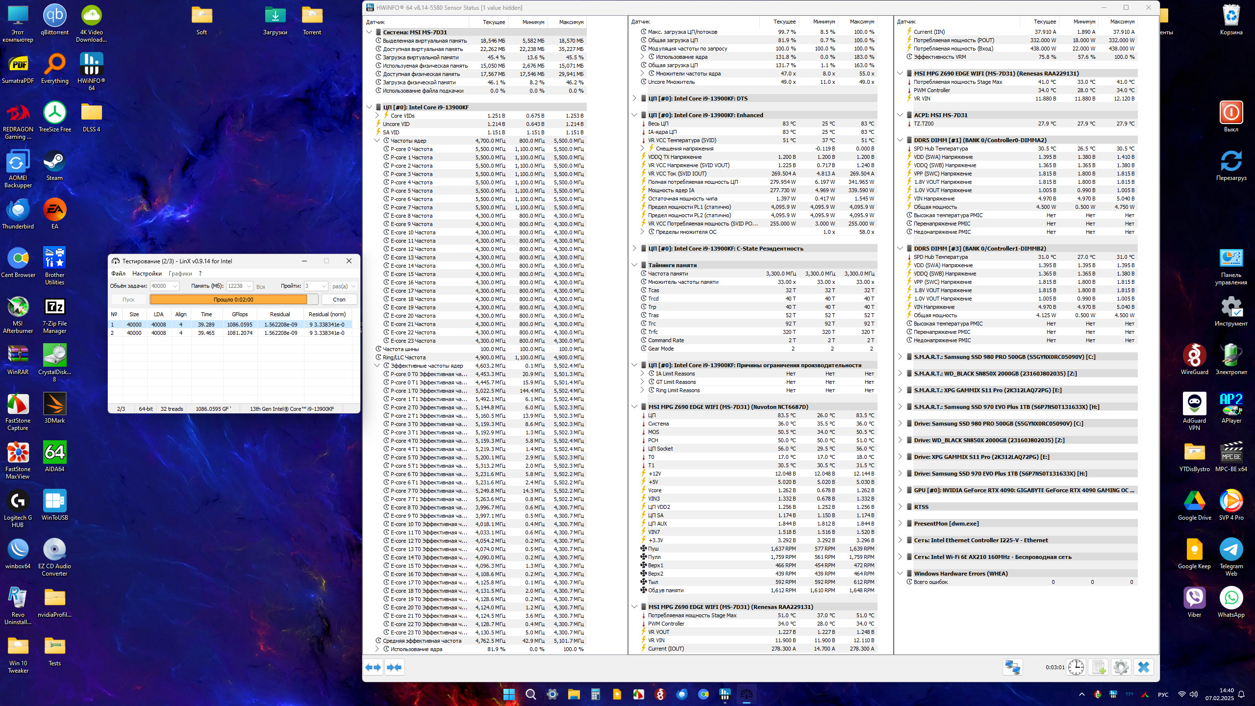Viewport: 1255px width, 706px height.
Task: Open the Файл menu in LinX
Action: tap(118, 274)
